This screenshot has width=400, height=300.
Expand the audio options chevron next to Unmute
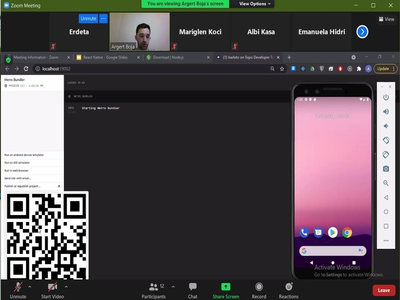28,287
